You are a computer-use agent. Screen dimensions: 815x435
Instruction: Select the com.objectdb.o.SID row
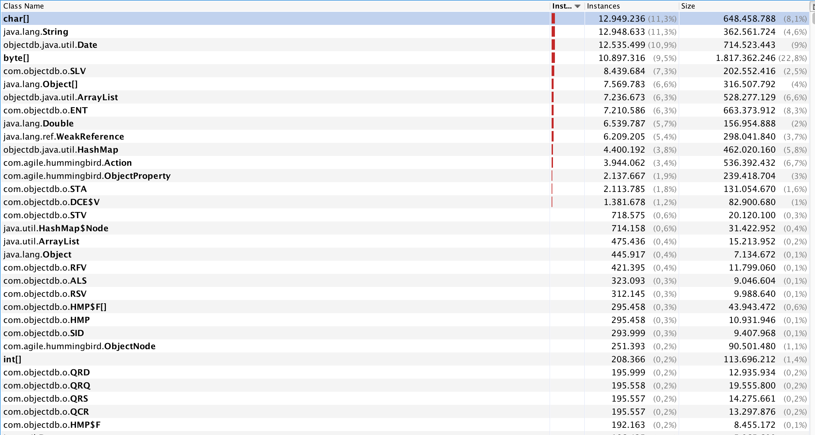tap(405, 333)
